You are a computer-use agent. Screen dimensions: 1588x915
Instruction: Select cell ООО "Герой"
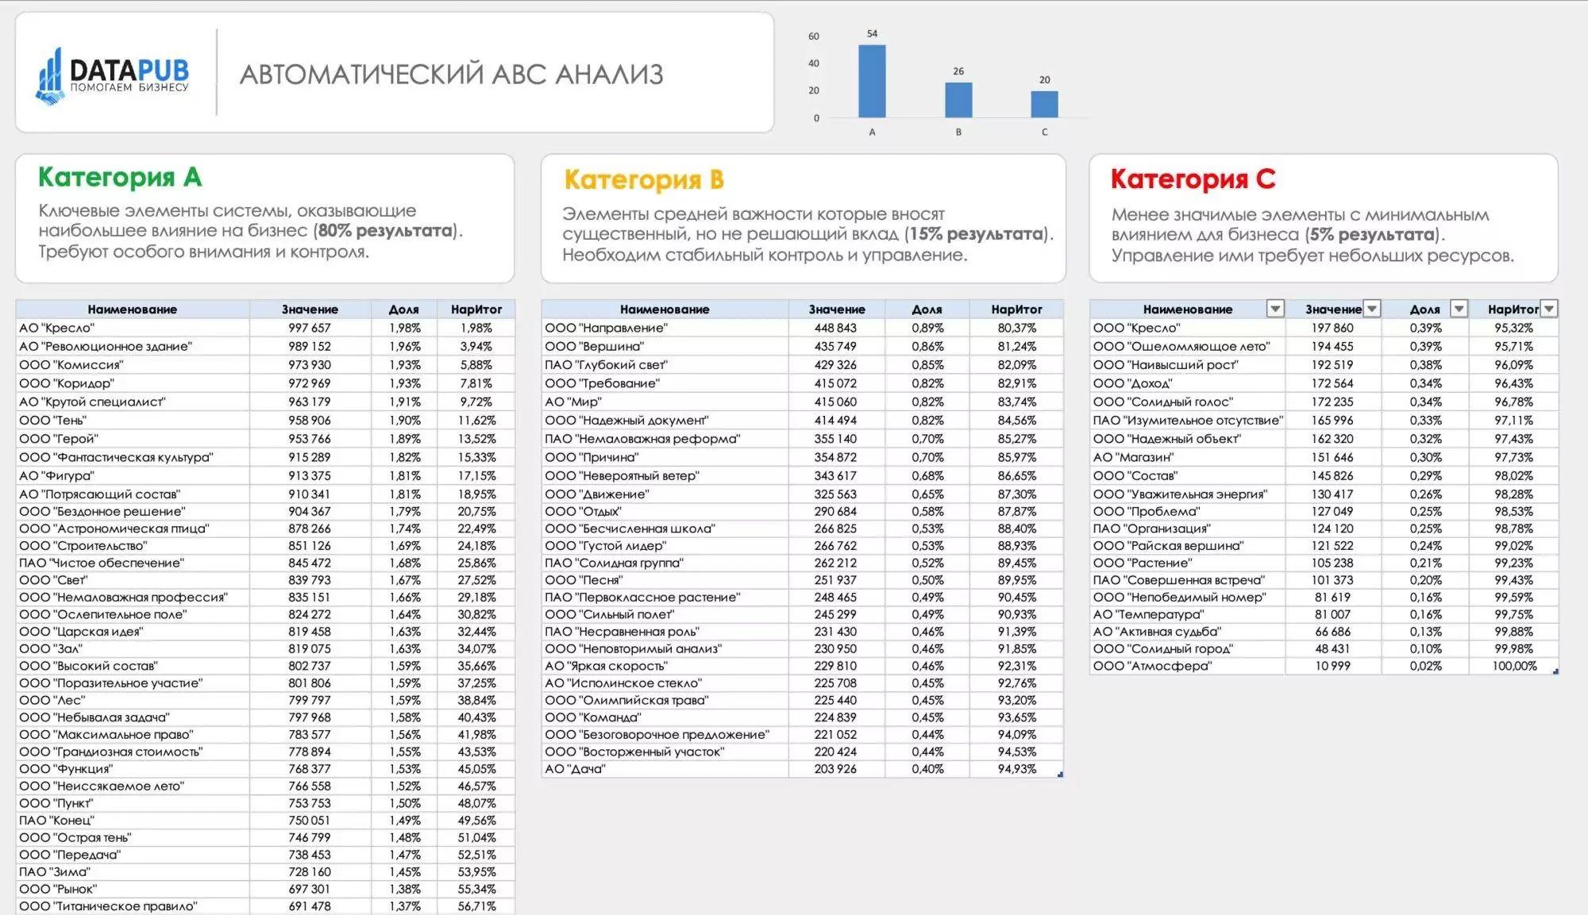tap(133, 438)
